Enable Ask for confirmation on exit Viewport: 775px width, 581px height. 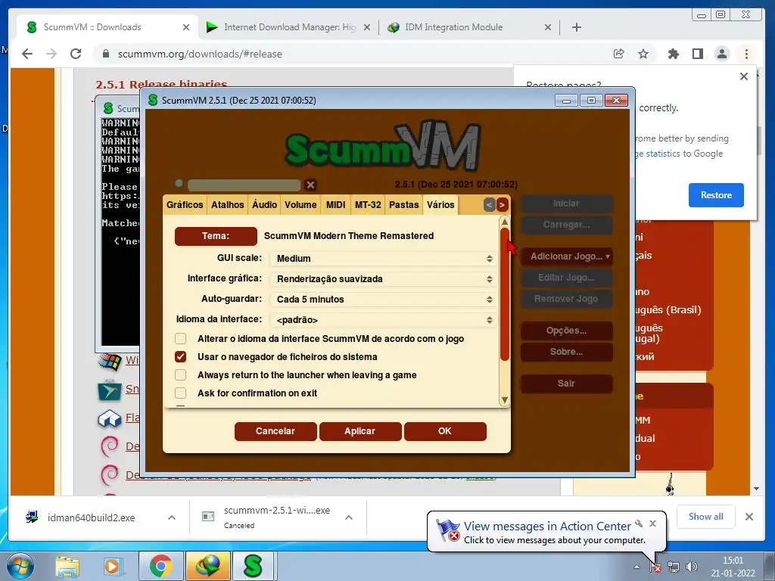click(x=180, y=393)
